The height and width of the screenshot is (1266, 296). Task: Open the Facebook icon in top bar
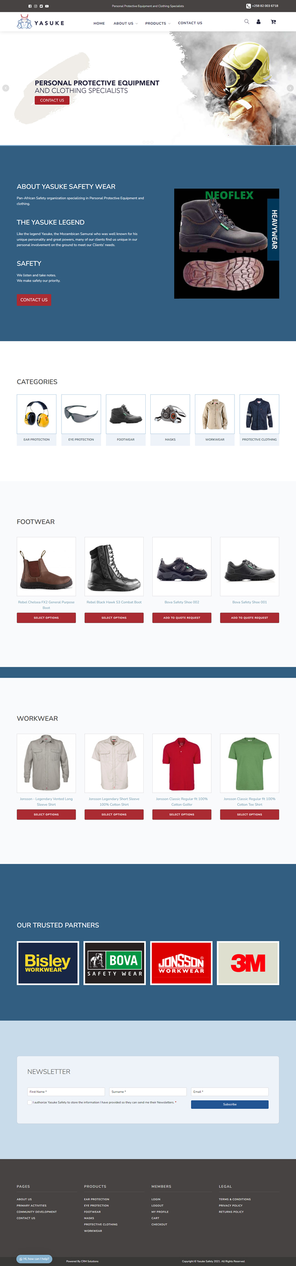click(30, 6)
